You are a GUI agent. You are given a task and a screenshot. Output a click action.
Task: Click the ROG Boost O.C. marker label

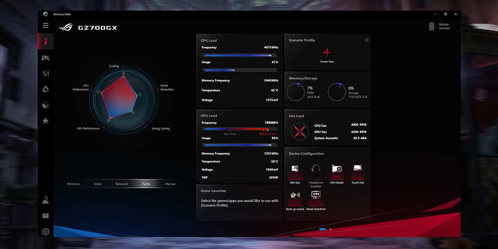pyautogui.click(x=267, y=134)
